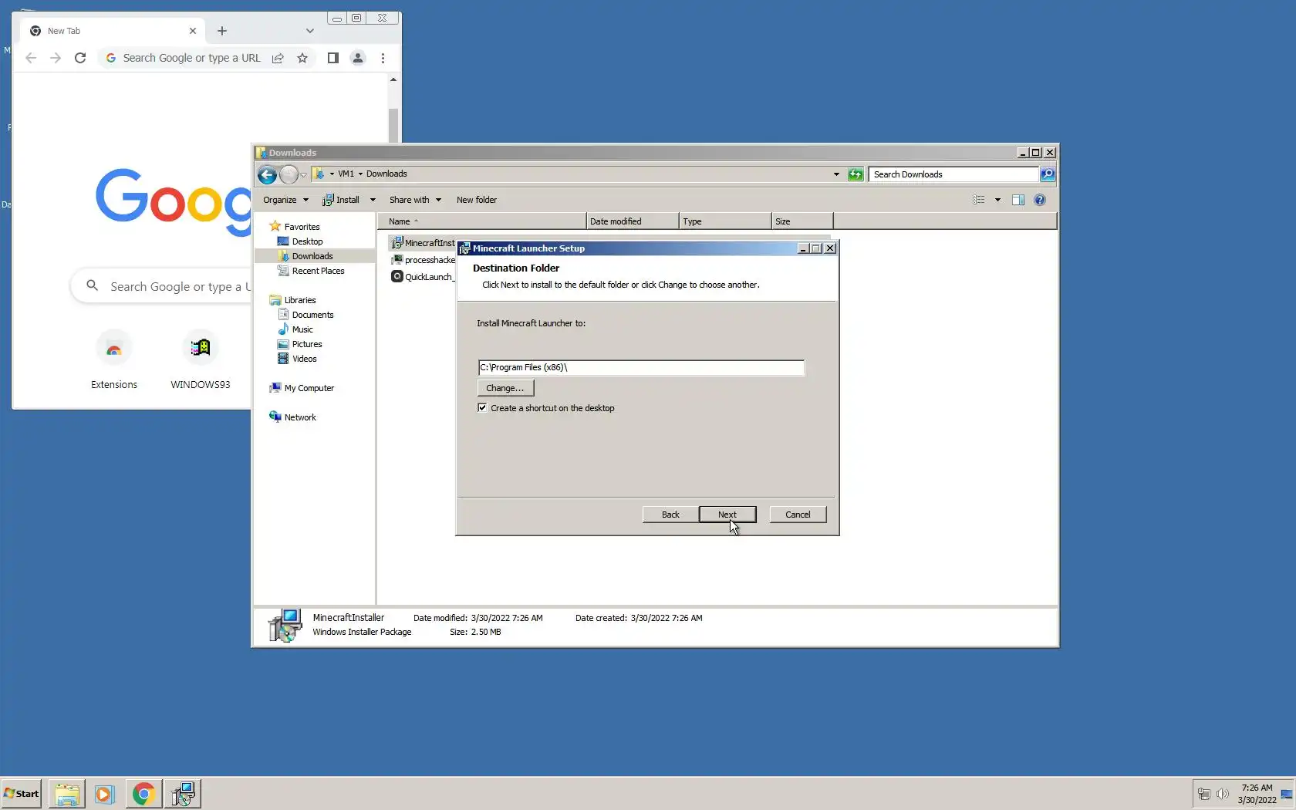Open the Start menu

tap(22, 793)
